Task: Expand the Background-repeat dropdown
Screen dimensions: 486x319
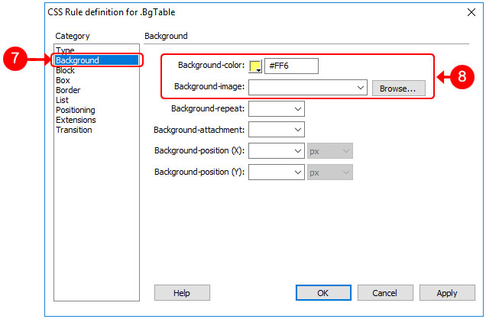Action: click(297, 109)
